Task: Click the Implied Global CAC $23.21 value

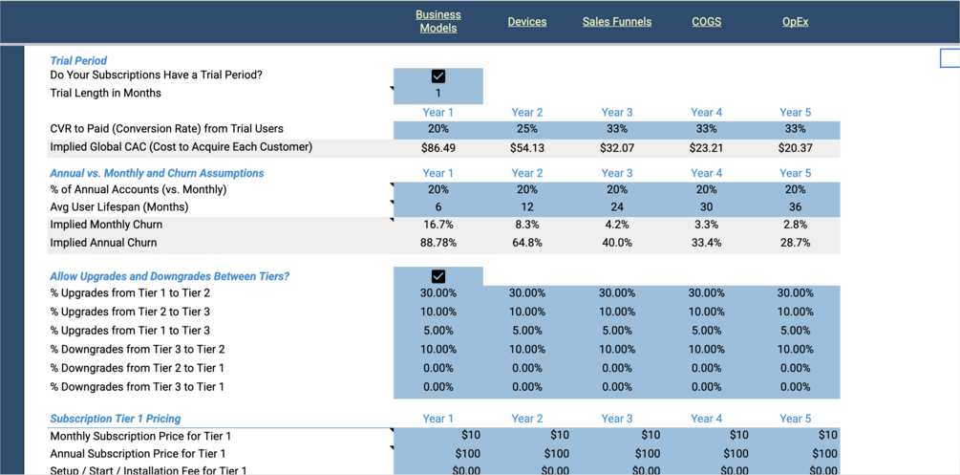Action: [x=706, y=148]
